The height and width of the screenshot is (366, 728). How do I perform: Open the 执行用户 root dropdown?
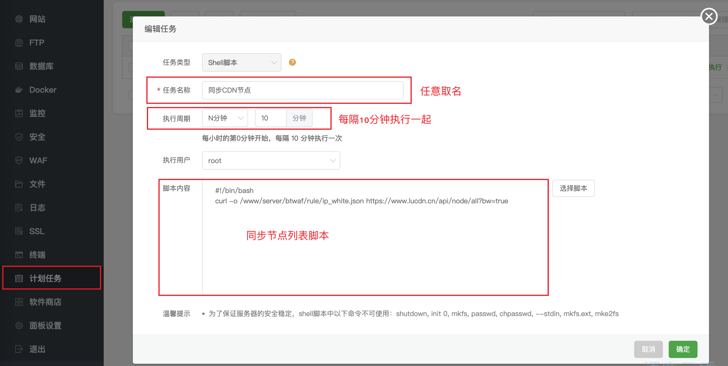271,160
